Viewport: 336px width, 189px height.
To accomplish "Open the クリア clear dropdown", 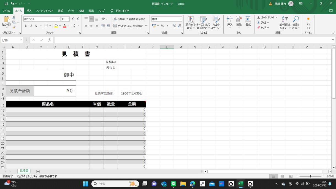I will pos(263,28).
